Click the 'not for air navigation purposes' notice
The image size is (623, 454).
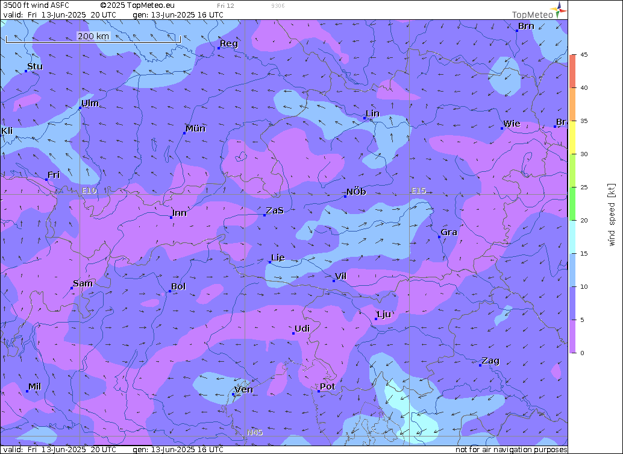[512, 450]
